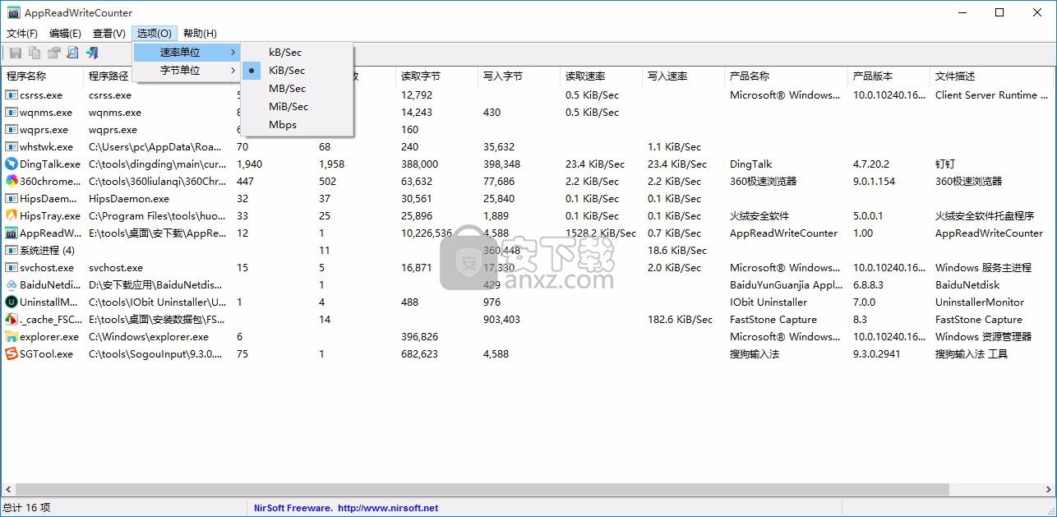Click the scrollbar left arrow
This screenshot has width=1057, height=517.
tap(7, 489)
